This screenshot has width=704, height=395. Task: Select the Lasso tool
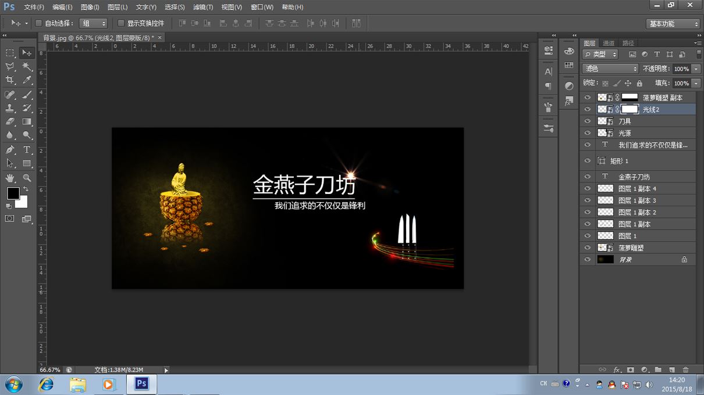[x=10, y=67]
